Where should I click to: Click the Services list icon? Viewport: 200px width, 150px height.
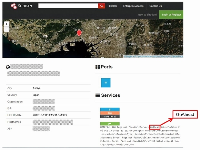pyautogui.click(x=98, y=95)
